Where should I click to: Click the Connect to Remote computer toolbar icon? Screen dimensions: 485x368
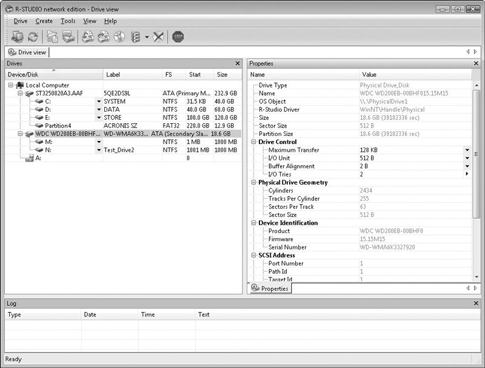(18, 37)
